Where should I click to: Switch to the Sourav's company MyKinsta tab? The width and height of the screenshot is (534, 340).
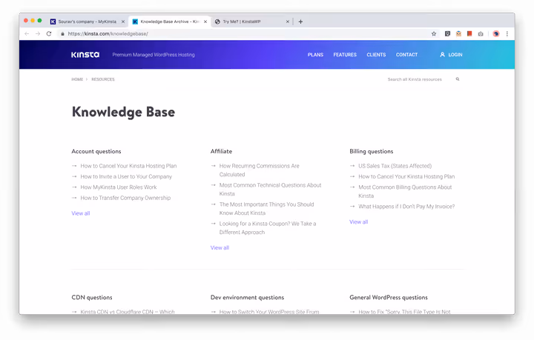click(88, 21)
